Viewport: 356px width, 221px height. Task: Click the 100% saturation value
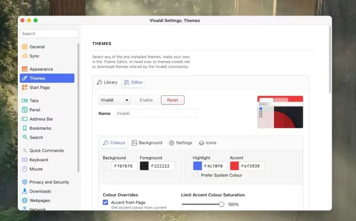click(233, 204)
